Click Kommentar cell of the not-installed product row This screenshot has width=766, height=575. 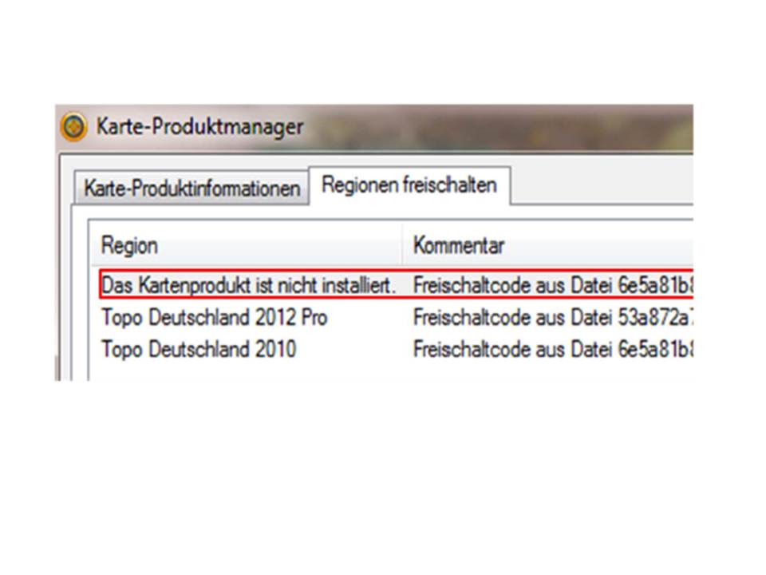coord(553,285)
